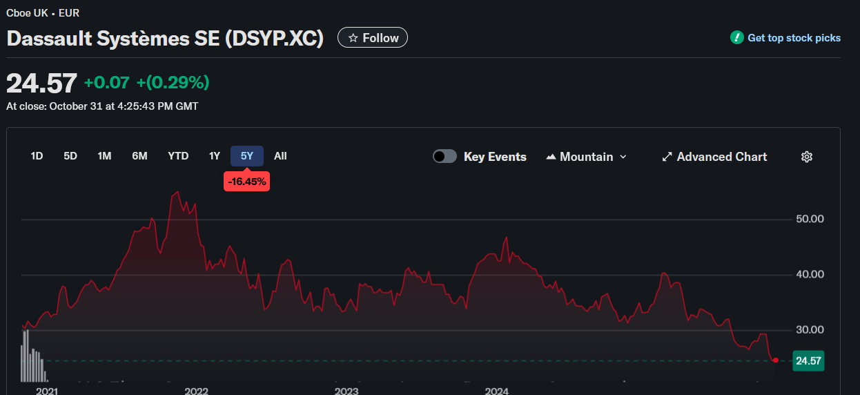Click the 50.00 axis label
Image resolution: width=860 pixels, height=395 pixels.
(810, 219)
